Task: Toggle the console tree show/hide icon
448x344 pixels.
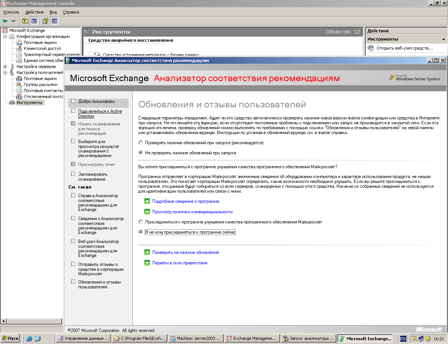Action: click(x=34, y=21)
